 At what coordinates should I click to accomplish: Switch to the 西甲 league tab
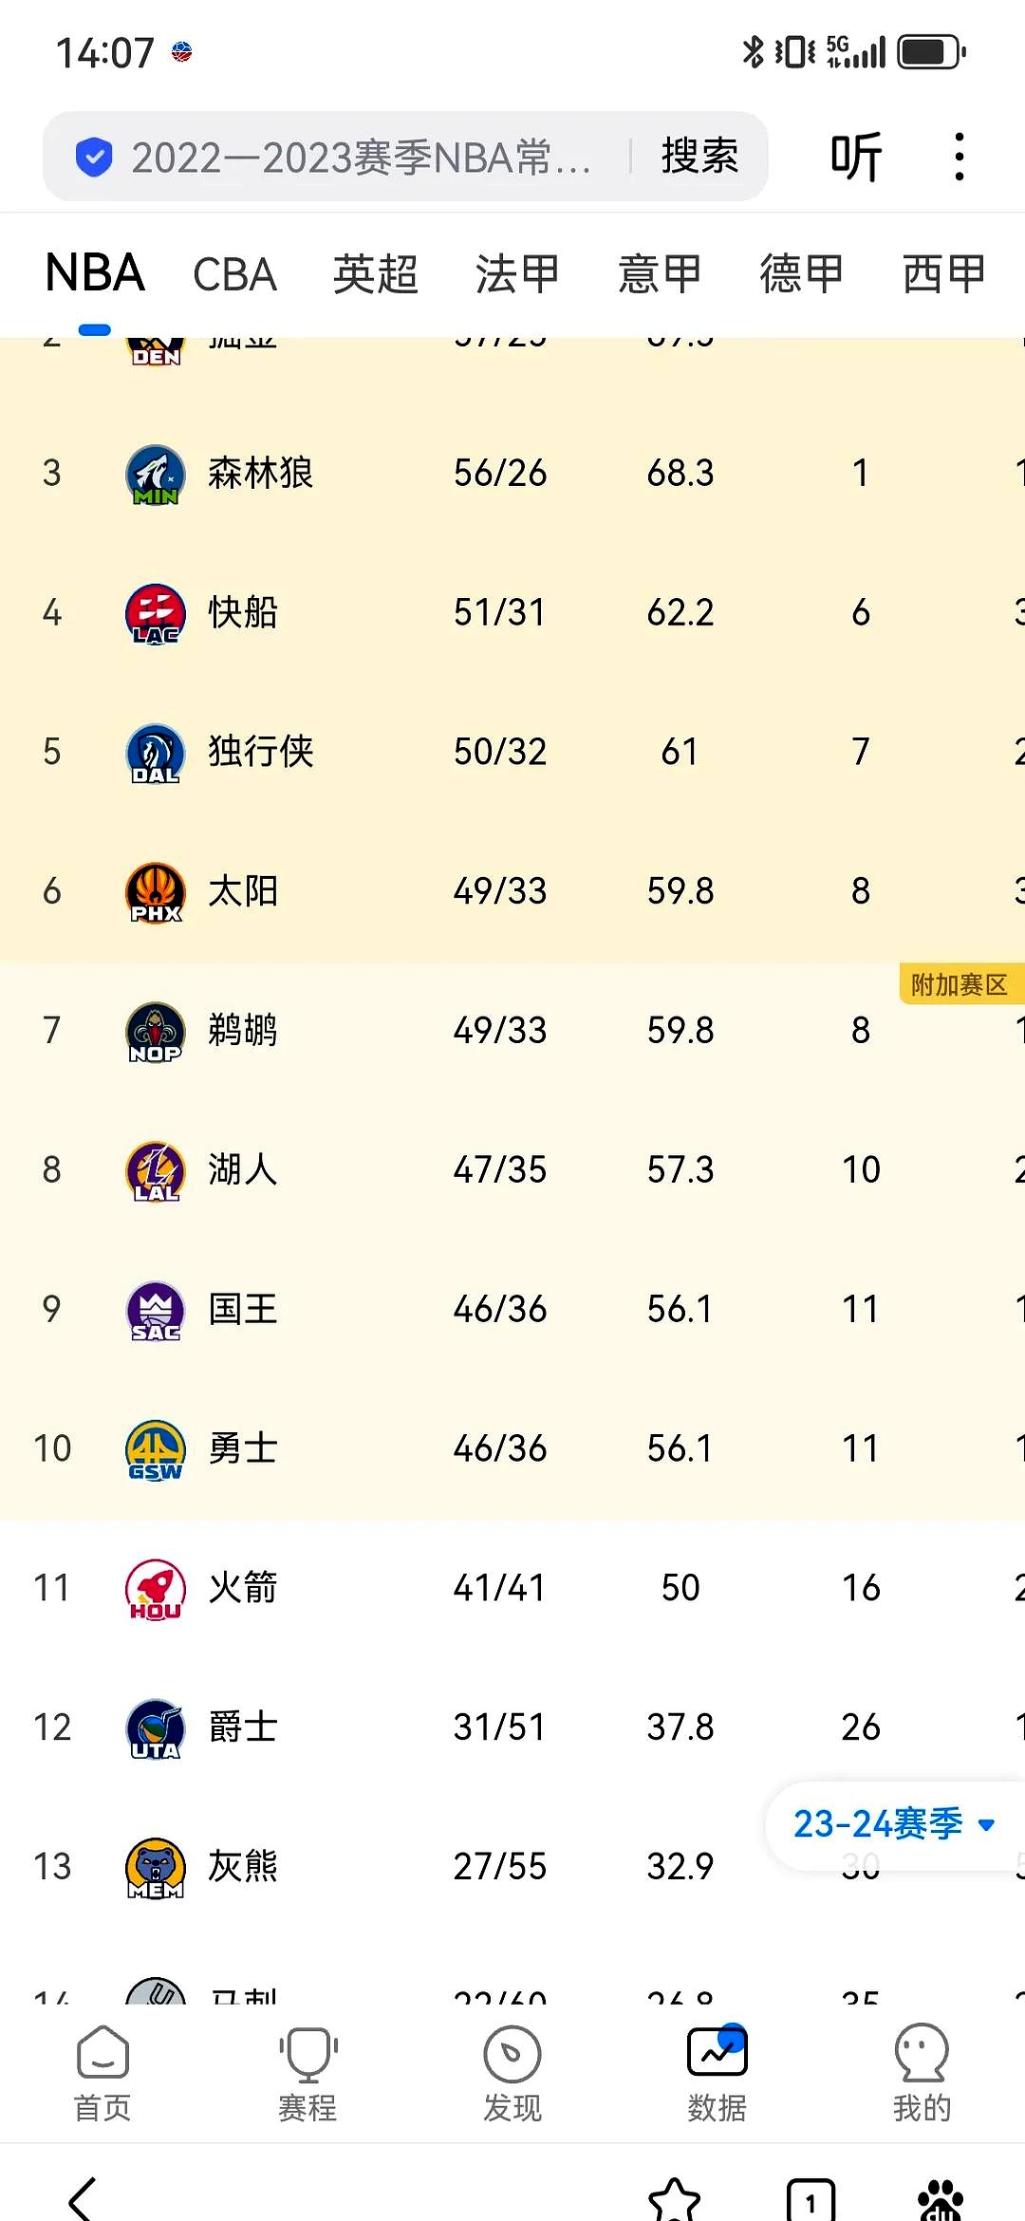pos(943,275)
